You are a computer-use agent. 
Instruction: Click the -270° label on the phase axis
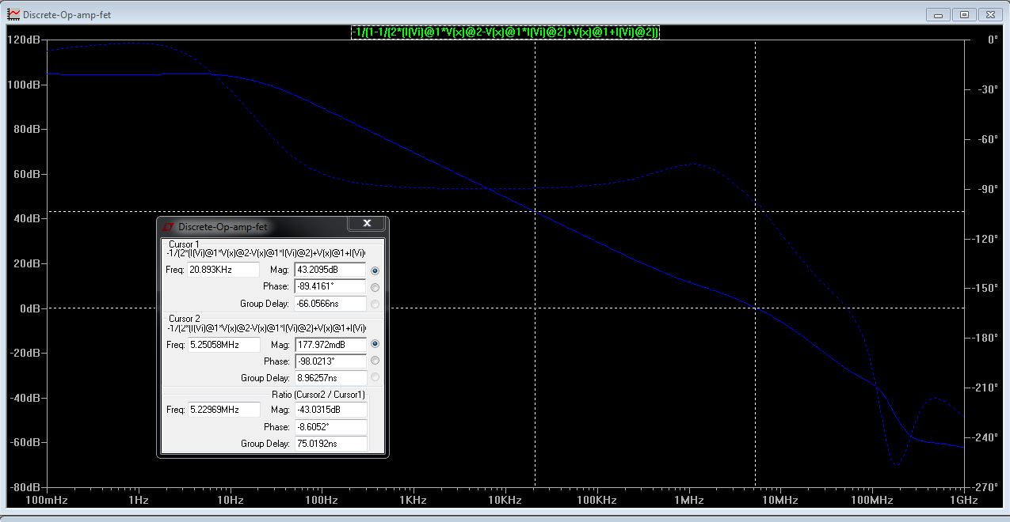pos(986,487)
